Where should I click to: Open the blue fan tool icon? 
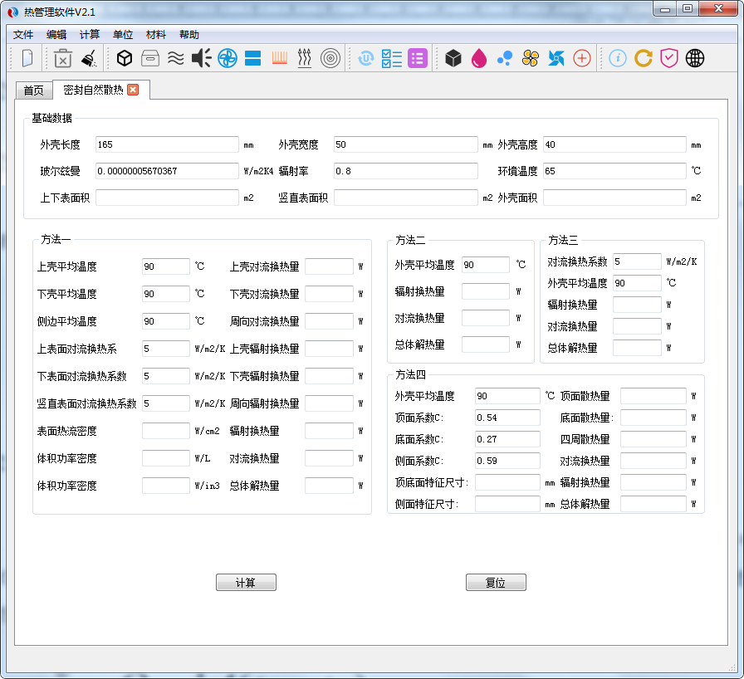pos(227,58)
